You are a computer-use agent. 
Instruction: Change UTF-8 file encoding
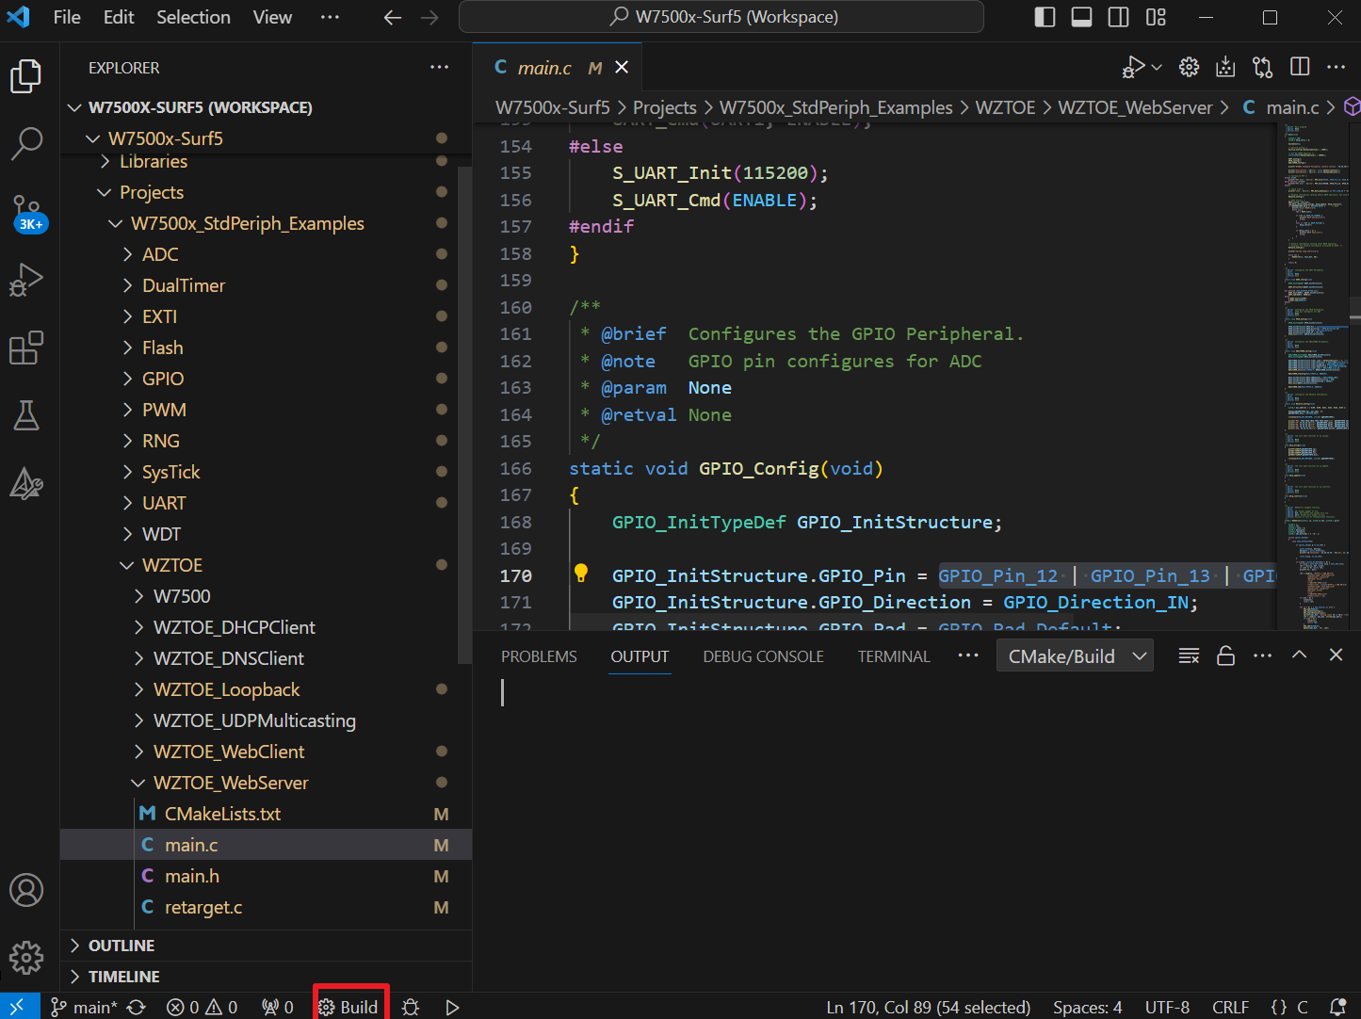[1167, 1007]
